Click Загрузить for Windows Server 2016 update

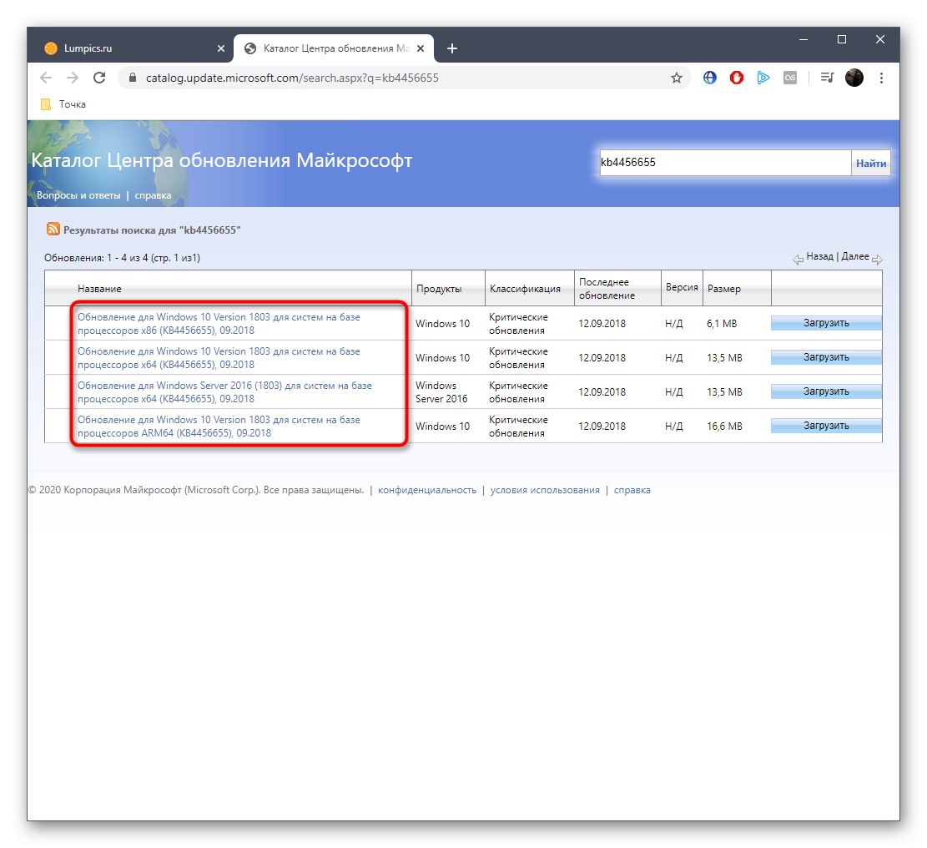click(826, 391)
